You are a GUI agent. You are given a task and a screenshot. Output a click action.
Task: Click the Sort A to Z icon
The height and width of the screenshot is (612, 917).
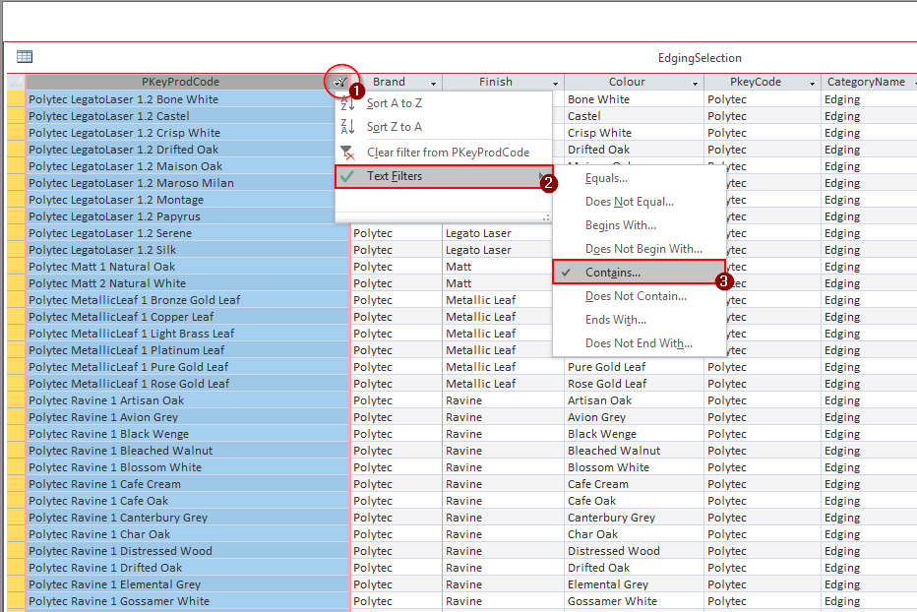(x=347, y=103)
